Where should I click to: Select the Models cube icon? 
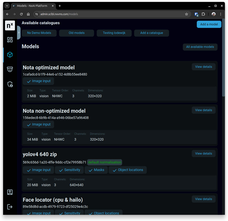point(10,55)
